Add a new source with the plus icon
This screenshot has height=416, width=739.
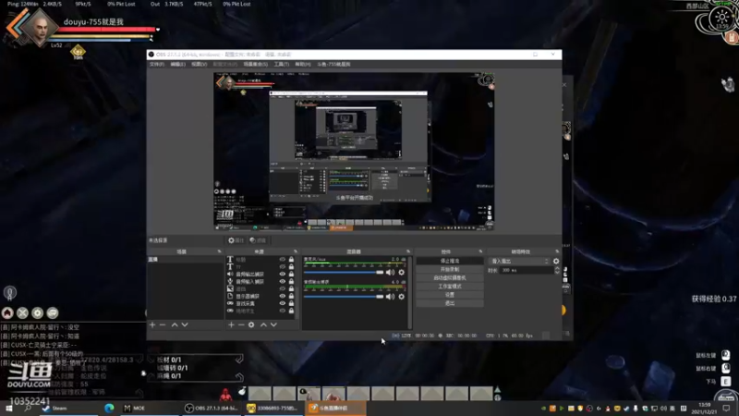coord(231,324)
